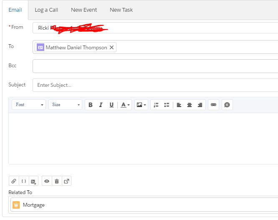This screenshot has width=278, height=220.
Task: Open the Font dropdown
Action: pos(29,105)
